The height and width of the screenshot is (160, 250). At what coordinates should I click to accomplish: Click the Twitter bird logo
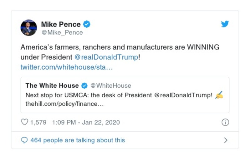[225, 24]
